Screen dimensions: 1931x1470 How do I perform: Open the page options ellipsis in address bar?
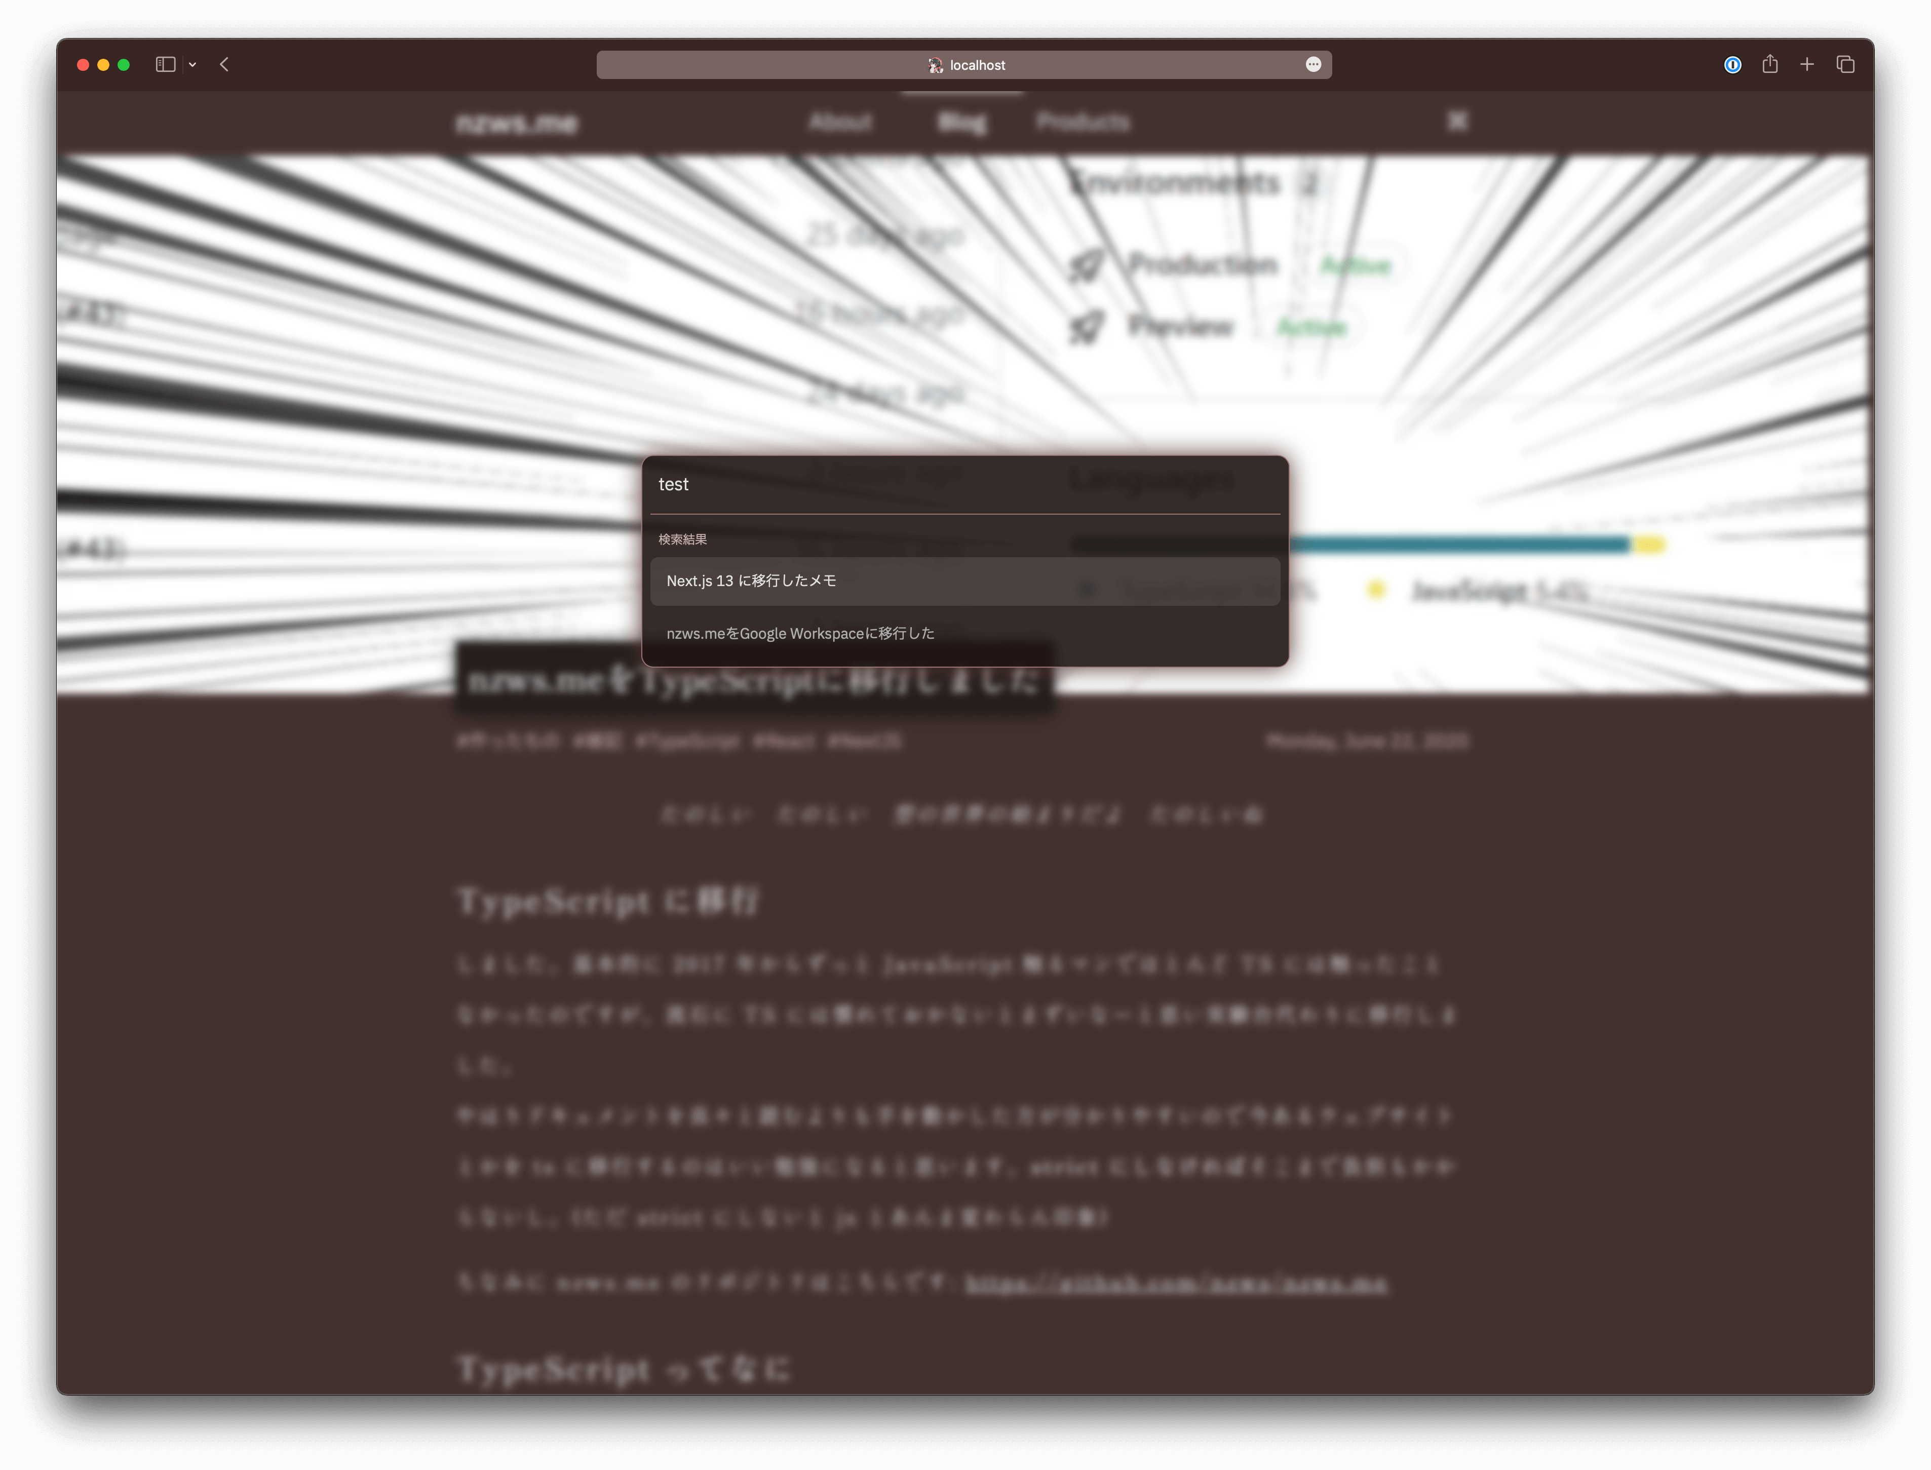coord(1312,65)
